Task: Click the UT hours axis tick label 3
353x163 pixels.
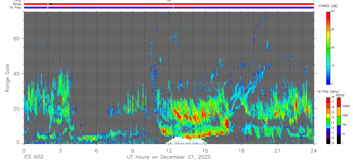Action: [x=60, y=150]
